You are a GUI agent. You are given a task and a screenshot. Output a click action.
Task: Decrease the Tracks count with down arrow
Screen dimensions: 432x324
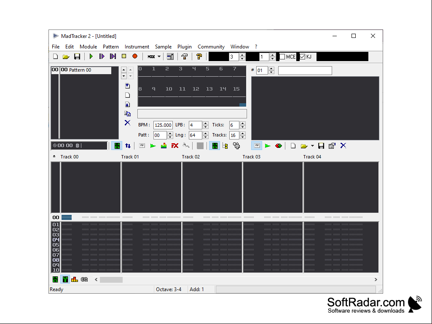tap(242, 137)
